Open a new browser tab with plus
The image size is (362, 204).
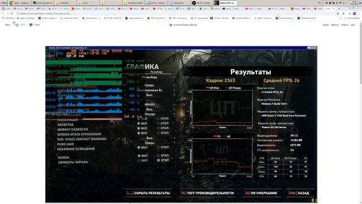[x=339, y=8]
